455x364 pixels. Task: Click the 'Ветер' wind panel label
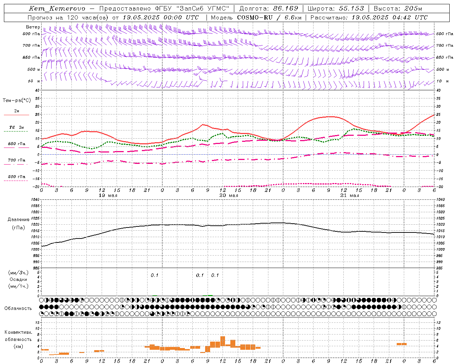[x=33, y=27]
